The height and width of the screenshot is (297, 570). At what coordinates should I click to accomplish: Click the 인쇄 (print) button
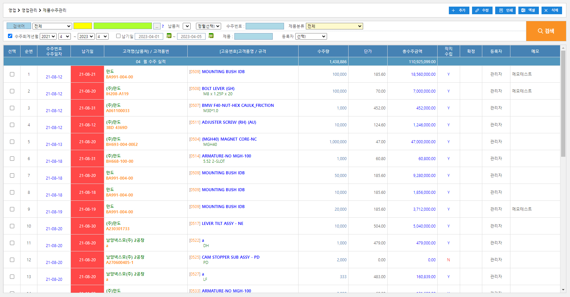pos(505,10)
